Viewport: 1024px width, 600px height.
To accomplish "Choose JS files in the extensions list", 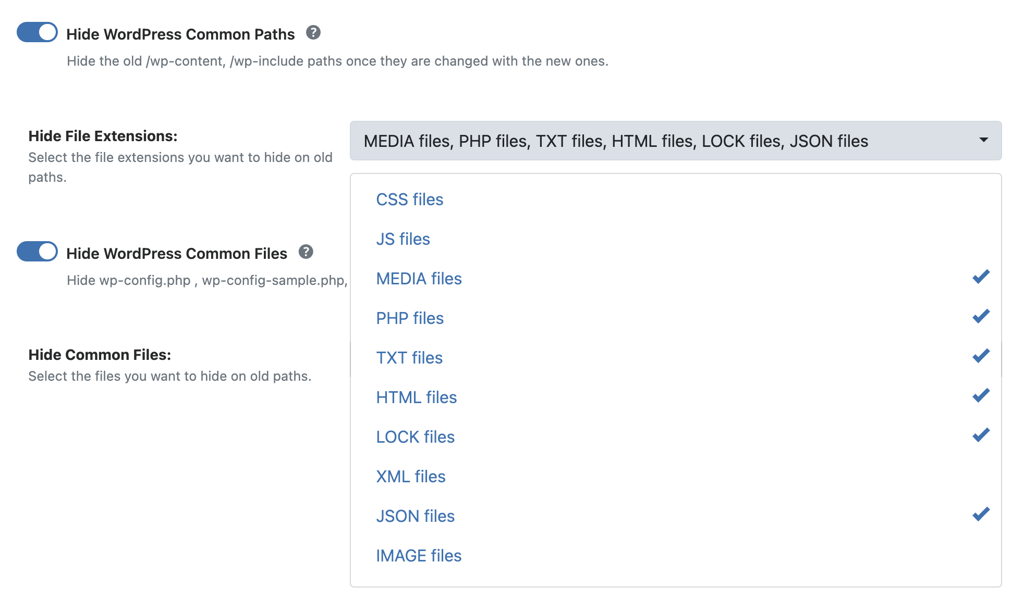I will tap(403, 239).
